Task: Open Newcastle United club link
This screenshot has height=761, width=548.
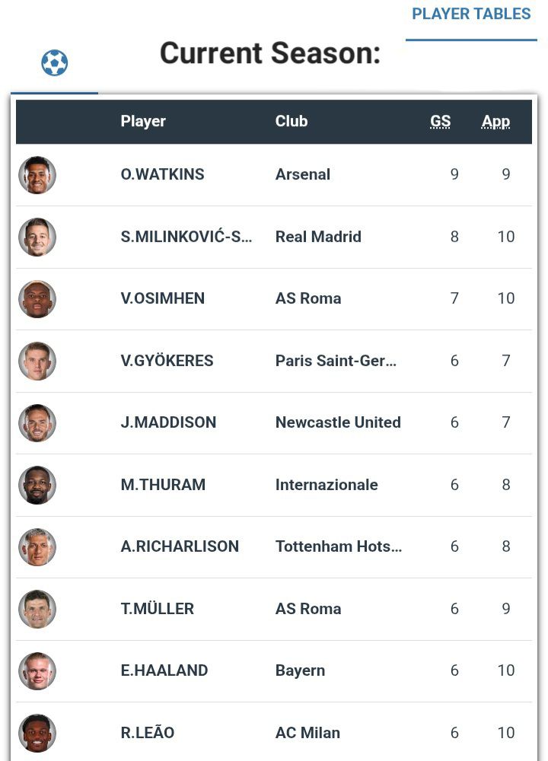Action: [x=338, y=422]
